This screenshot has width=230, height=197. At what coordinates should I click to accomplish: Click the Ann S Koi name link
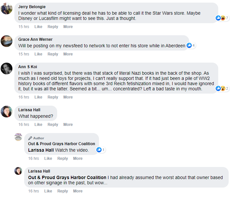click(27, 67)
